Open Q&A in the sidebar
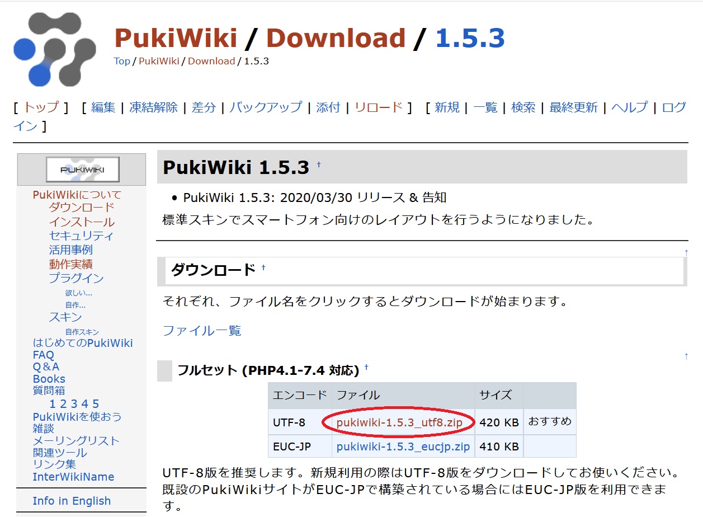The image size is (703, 517). coord(46,366)
